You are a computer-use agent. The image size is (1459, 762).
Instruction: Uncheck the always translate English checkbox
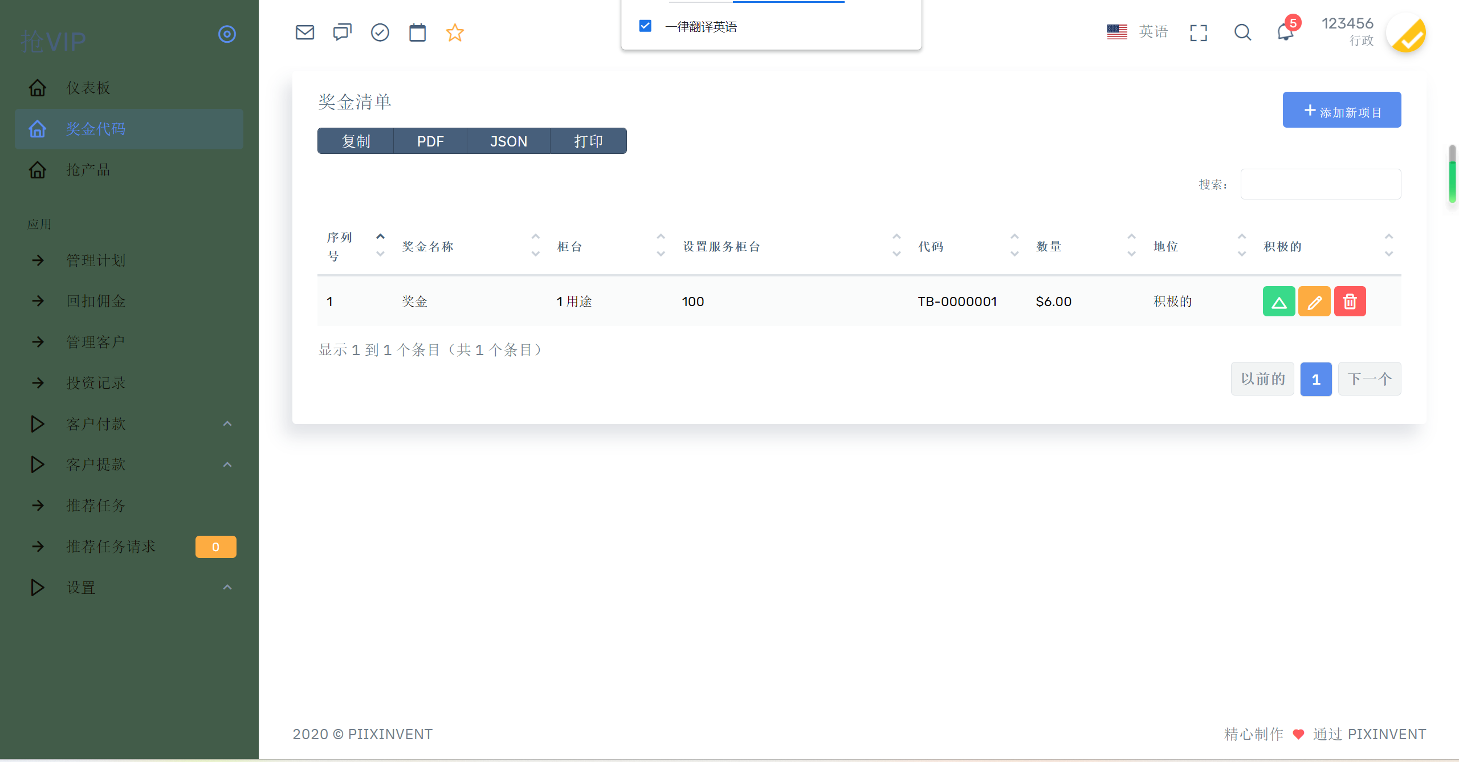coord(645,26)
